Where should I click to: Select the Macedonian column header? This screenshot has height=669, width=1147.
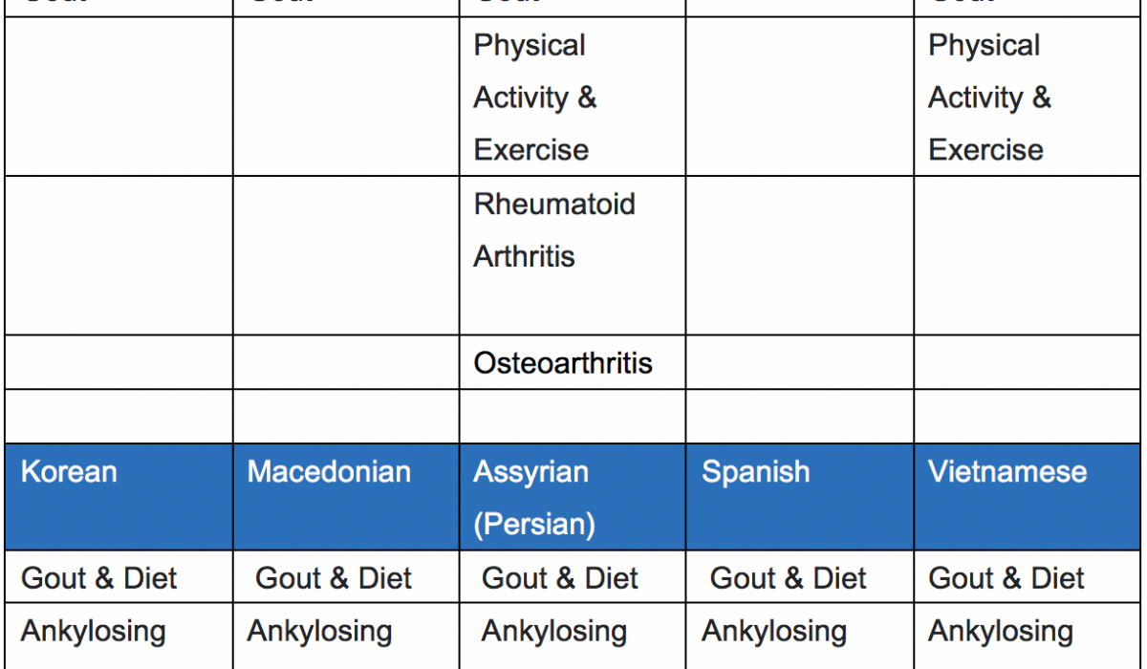tap(329, 472)
